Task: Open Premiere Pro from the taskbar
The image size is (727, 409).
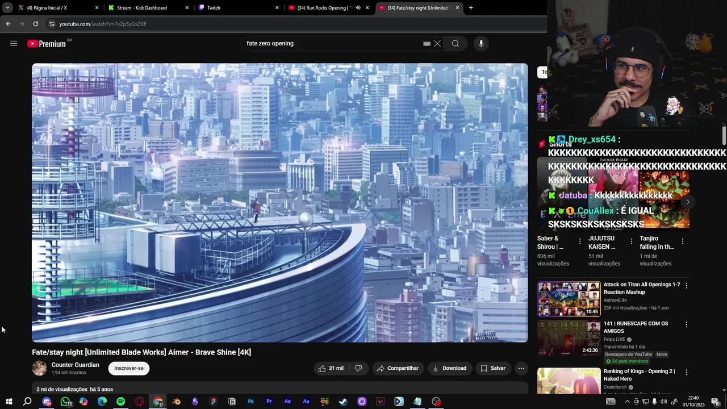Action: (x=269, y=402)
